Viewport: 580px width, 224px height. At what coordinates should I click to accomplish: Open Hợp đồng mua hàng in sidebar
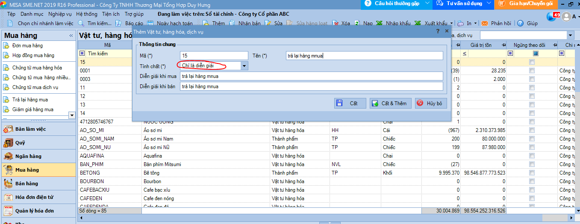(x=33, y=55)
